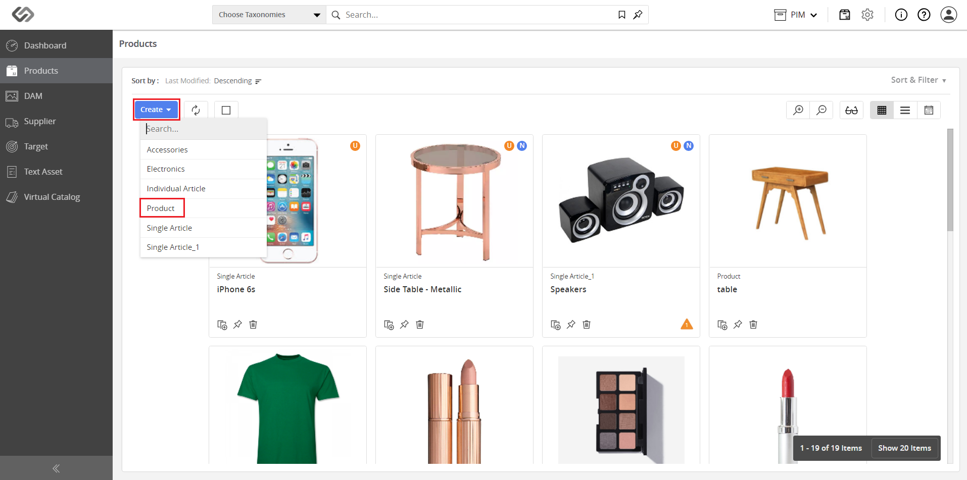Duplicate the Side Table - Metallic item
The image size is (967, 480).
[389, 325]
